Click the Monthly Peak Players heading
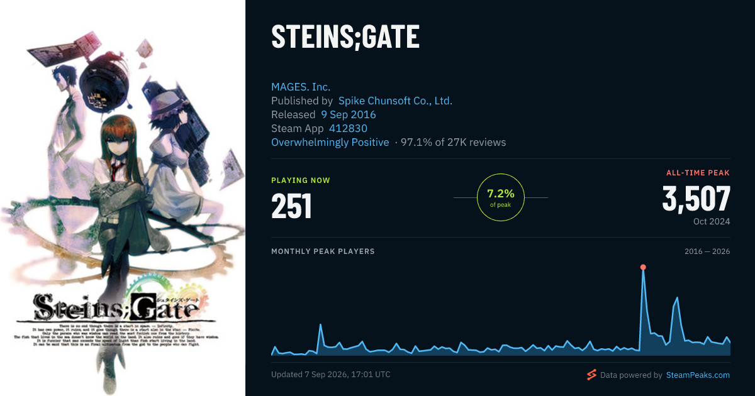Screen dimensions: 755x396 point(323,251)
